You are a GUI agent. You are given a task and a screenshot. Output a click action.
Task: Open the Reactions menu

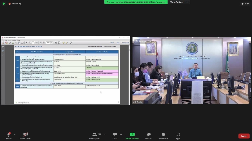coord(163,134)
